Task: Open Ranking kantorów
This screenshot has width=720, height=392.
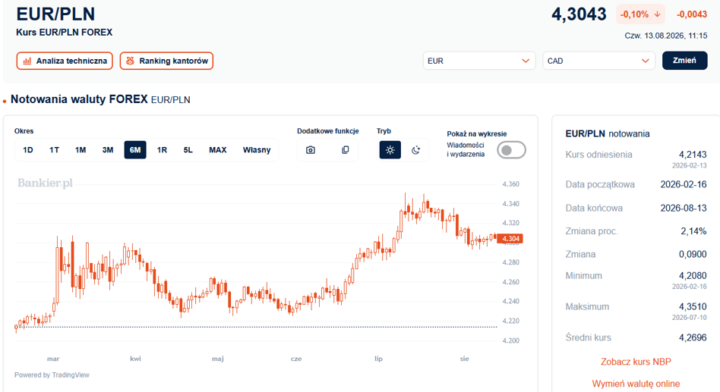Action: 166,61
